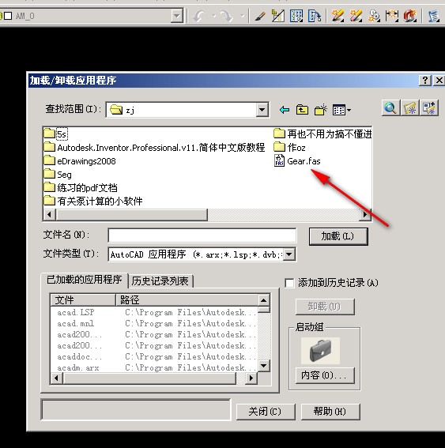Image resolution: width=445 pixels, height=448 pixels.
Task: Toggle 添加到历史记录(A) checkbox
Action: [289, 283]
